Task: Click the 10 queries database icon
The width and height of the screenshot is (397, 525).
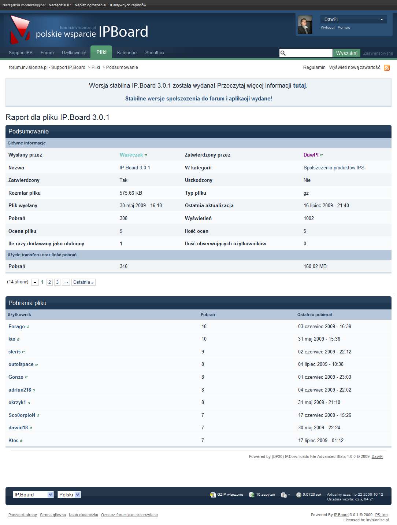Action: [x=252, y=495]
